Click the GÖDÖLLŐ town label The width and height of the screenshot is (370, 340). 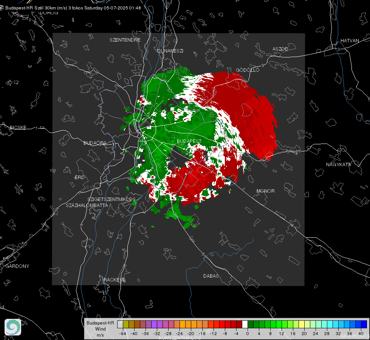tap(248, 70)
